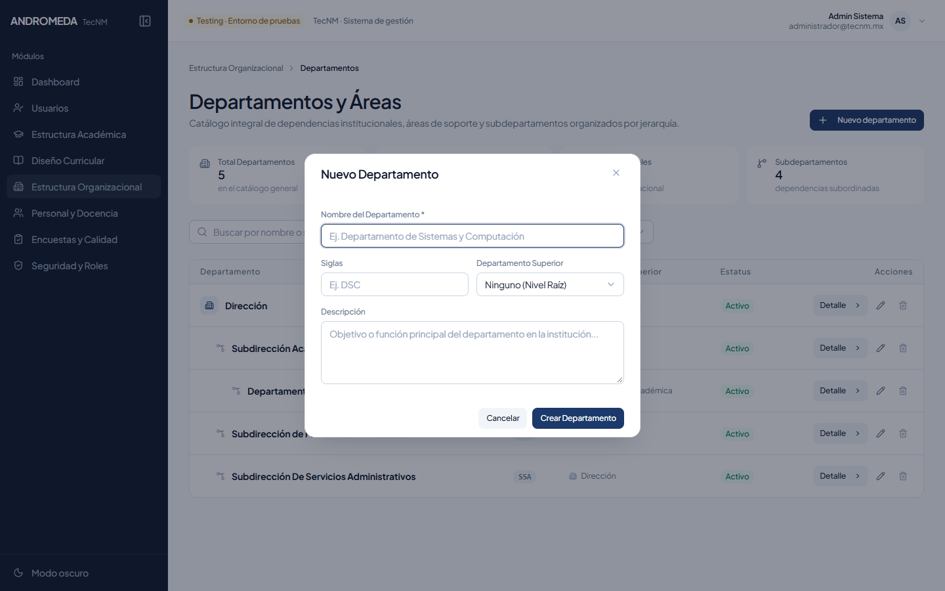
Task: Click the ANDROMEDA TecNM logo
Action: click(x=59, y=21)
